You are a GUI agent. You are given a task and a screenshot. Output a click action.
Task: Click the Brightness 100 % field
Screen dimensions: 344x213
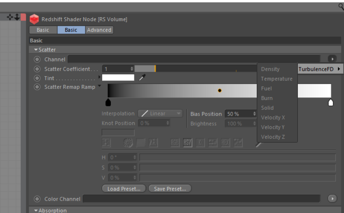tap(241, 124)
